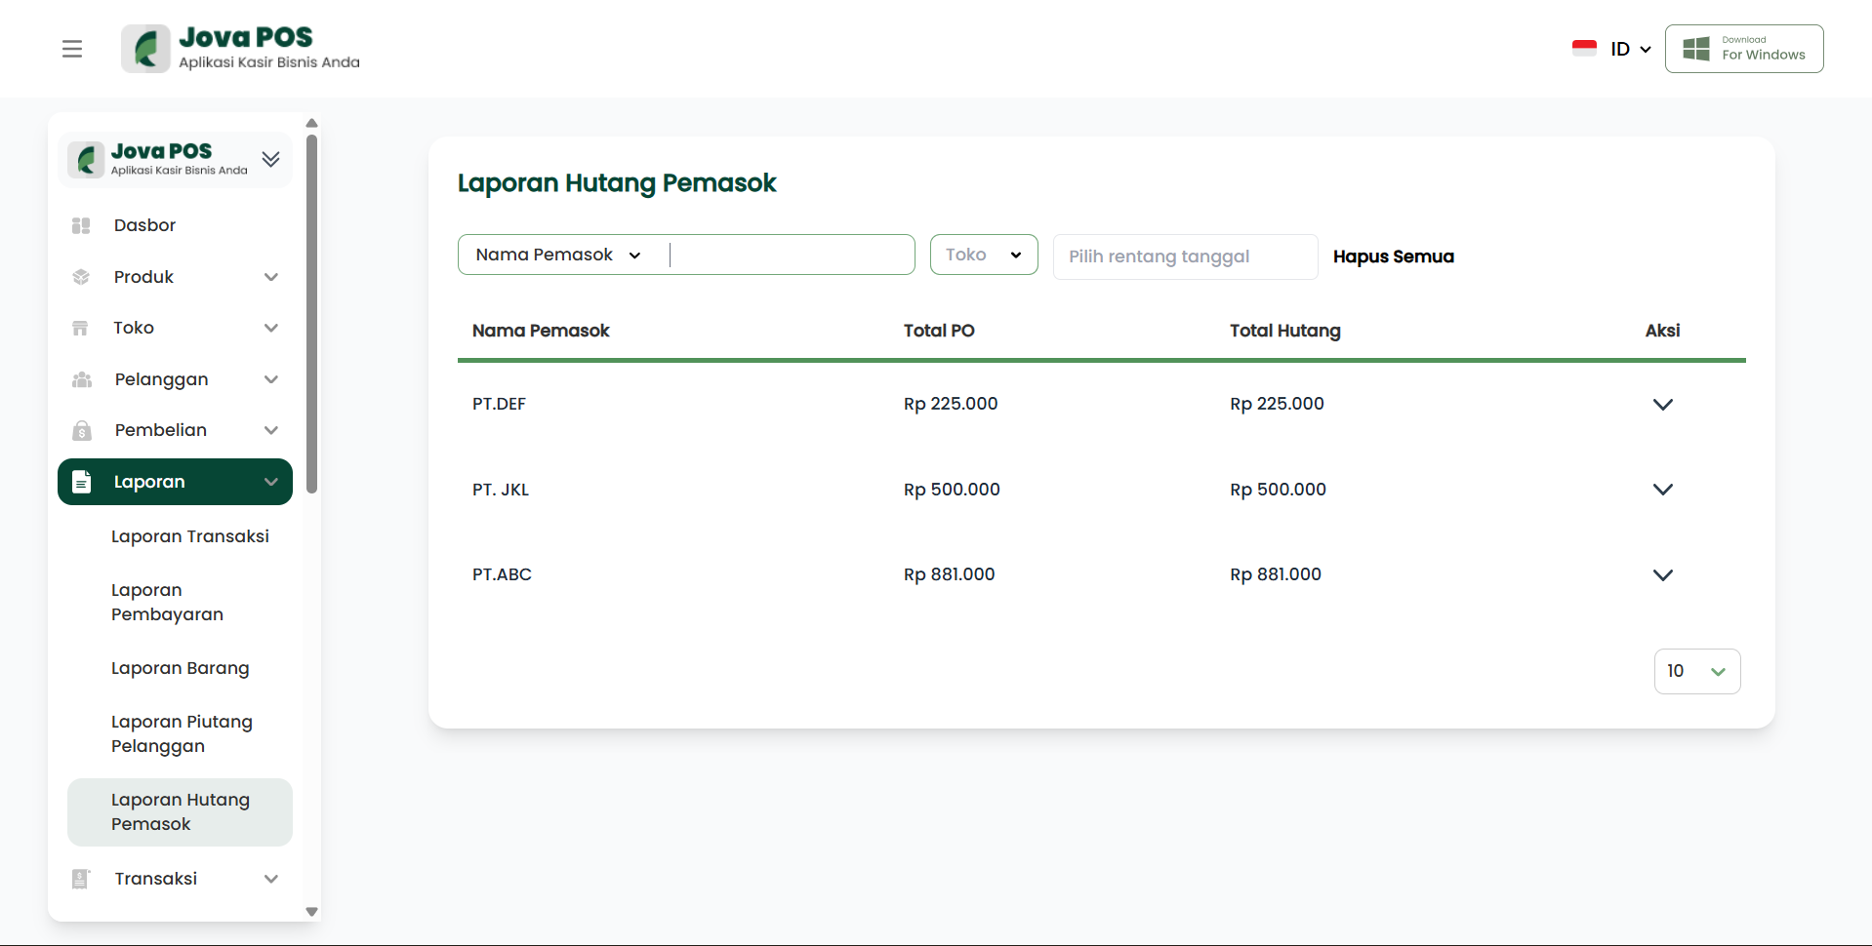This screenshot has height=946, width=1872.
Task: Click the Produk box icon
Action: (x=81, y=277)
